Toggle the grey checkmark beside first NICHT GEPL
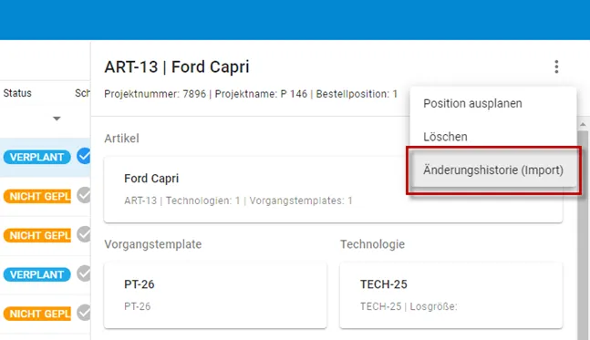Image resolution: width=590 pixels, height=340 pixels. coord(84,195)
